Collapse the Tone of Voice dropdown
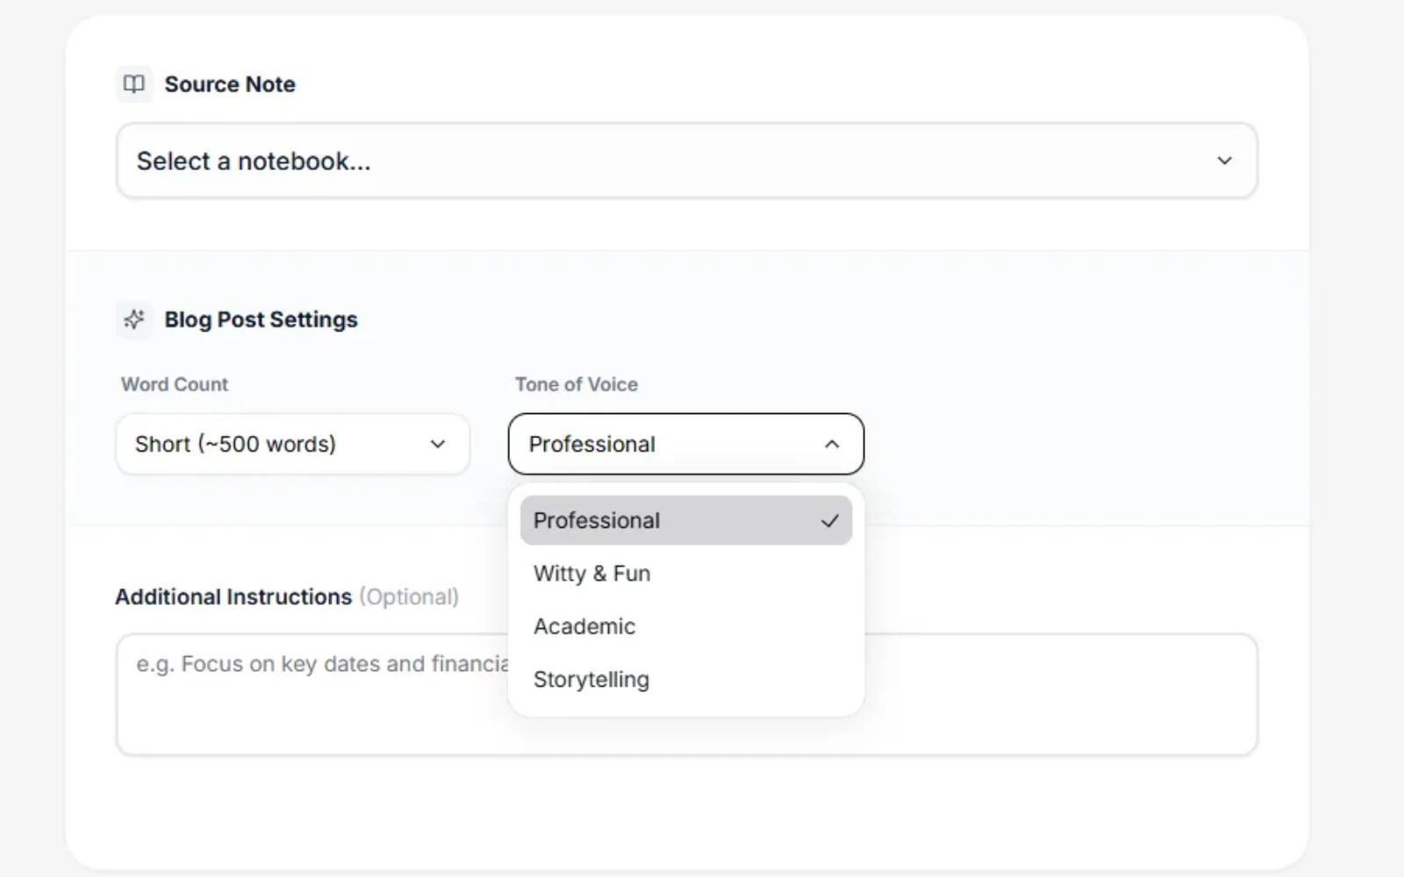The height and width of the screenshot is (877, 1404). pyautogui.click(x=684, y=444)
